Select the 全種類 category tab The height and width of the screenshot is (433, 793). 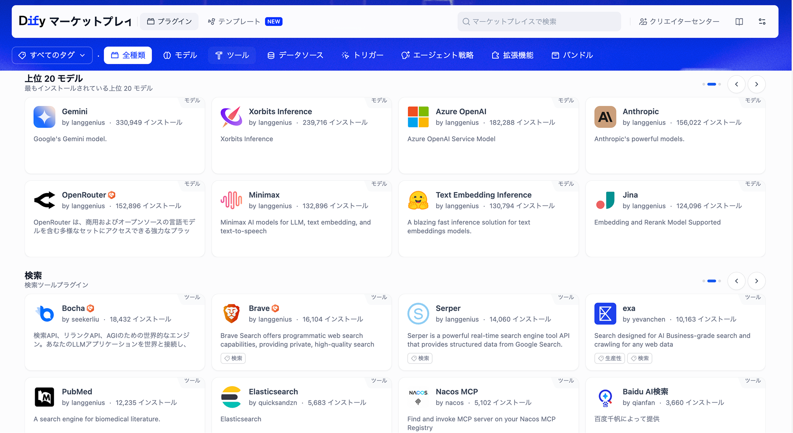[x=128, y=55]
